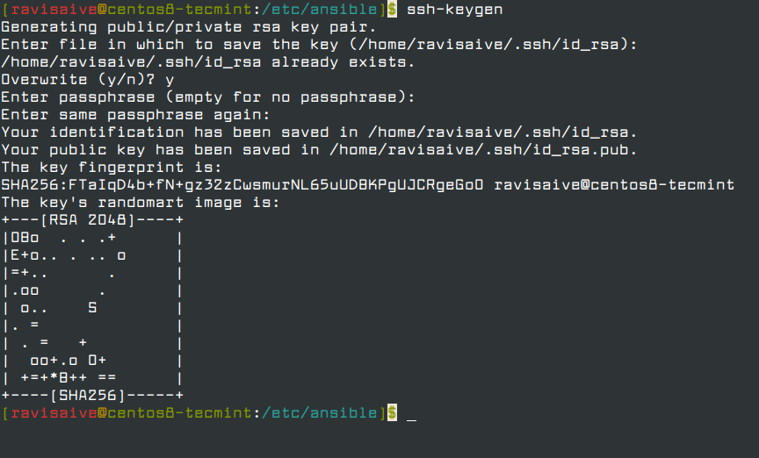Click the 'Generating public/private rsa key pair' line
The height and width of the screenshot is (458, 759).
[188, 26]
